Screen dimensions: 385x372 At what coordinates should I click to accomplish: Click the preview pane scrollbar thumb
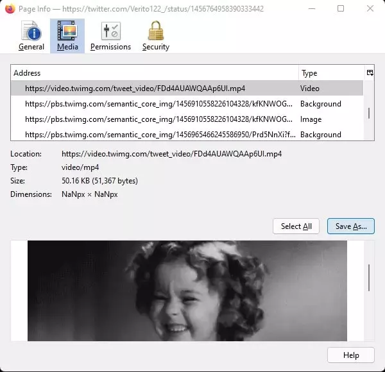point(369,278)
